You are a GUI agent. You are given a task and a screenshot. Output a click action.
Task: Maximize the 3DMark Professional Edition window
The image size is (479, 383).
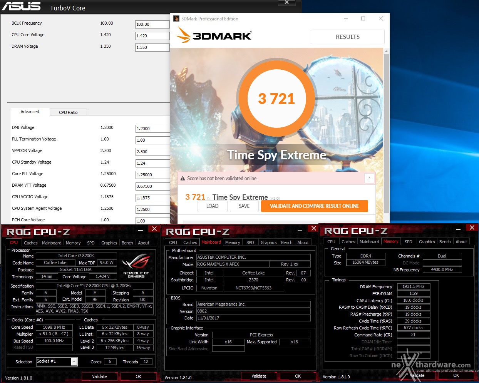(x=363, y=18)
